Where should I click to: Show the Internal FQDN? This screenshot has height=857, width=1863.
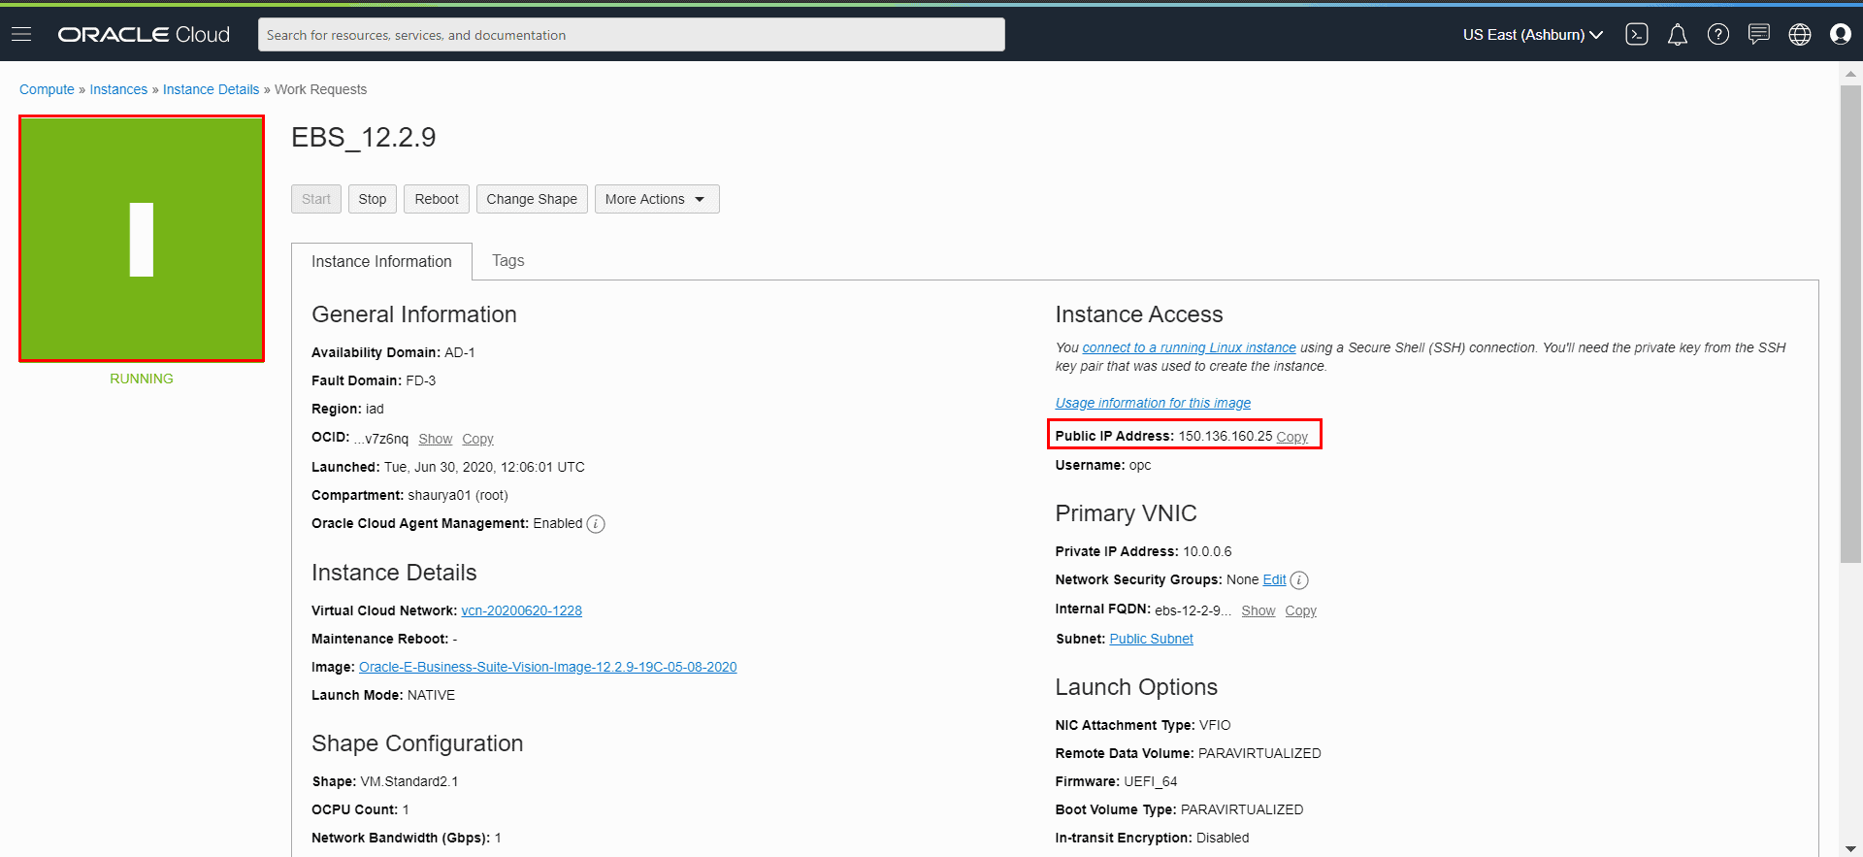tap(1258, 610)
